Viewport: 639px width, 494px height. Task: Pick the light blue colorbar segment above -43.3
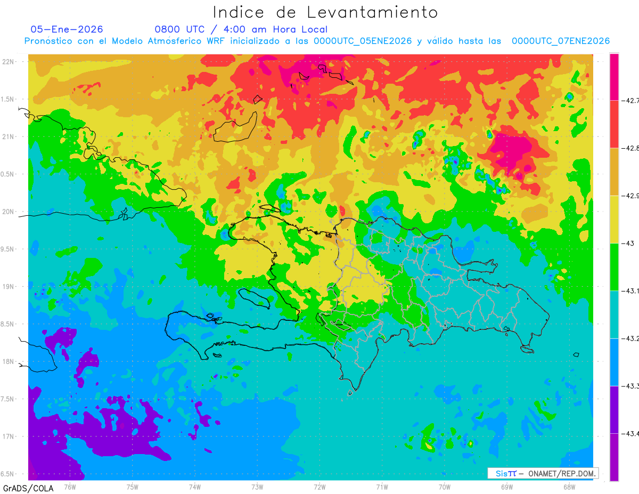[614, 362]
